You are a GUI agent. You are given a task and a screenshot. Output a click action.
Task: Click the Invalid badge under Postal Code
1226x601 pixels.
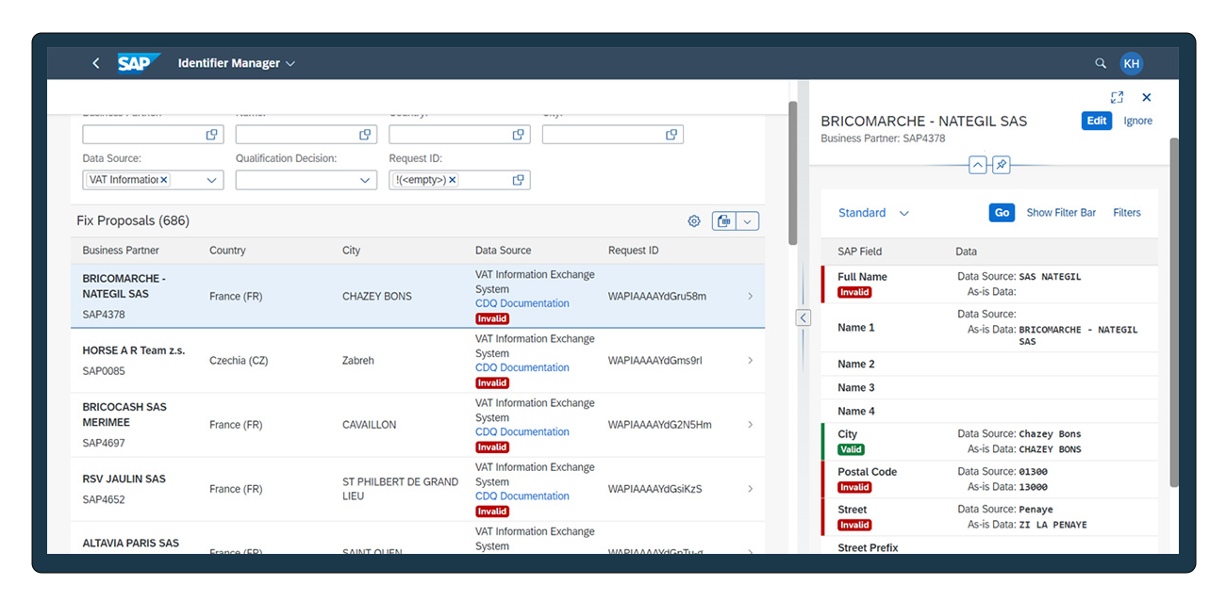coord(854,487)
